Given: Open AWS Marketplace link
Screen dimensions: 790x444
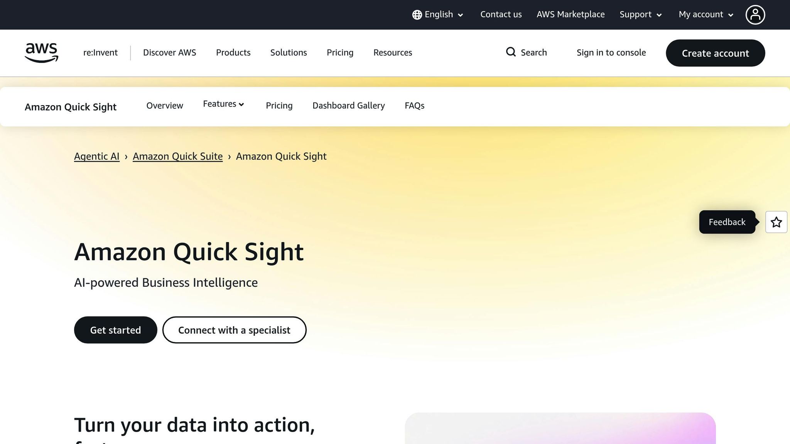Looking at the screenshot, I should tap(571, 15).
